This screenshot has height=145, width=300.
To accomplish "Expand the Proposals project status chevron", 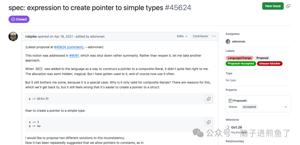I will click(286, 107).
